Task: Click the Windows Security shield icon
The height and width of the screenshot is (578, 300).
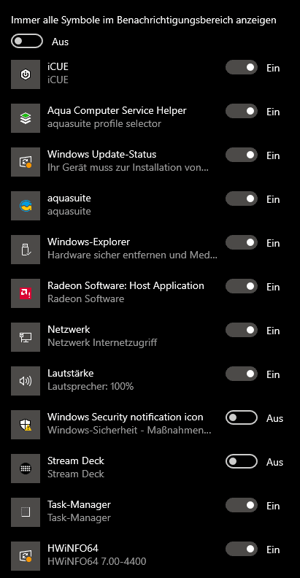Action: (26, 425)
